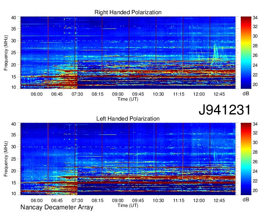The image size is (262, 212).
Task: Click the '12:45' tick of Right Handed plot
Action: coord(219,94)
